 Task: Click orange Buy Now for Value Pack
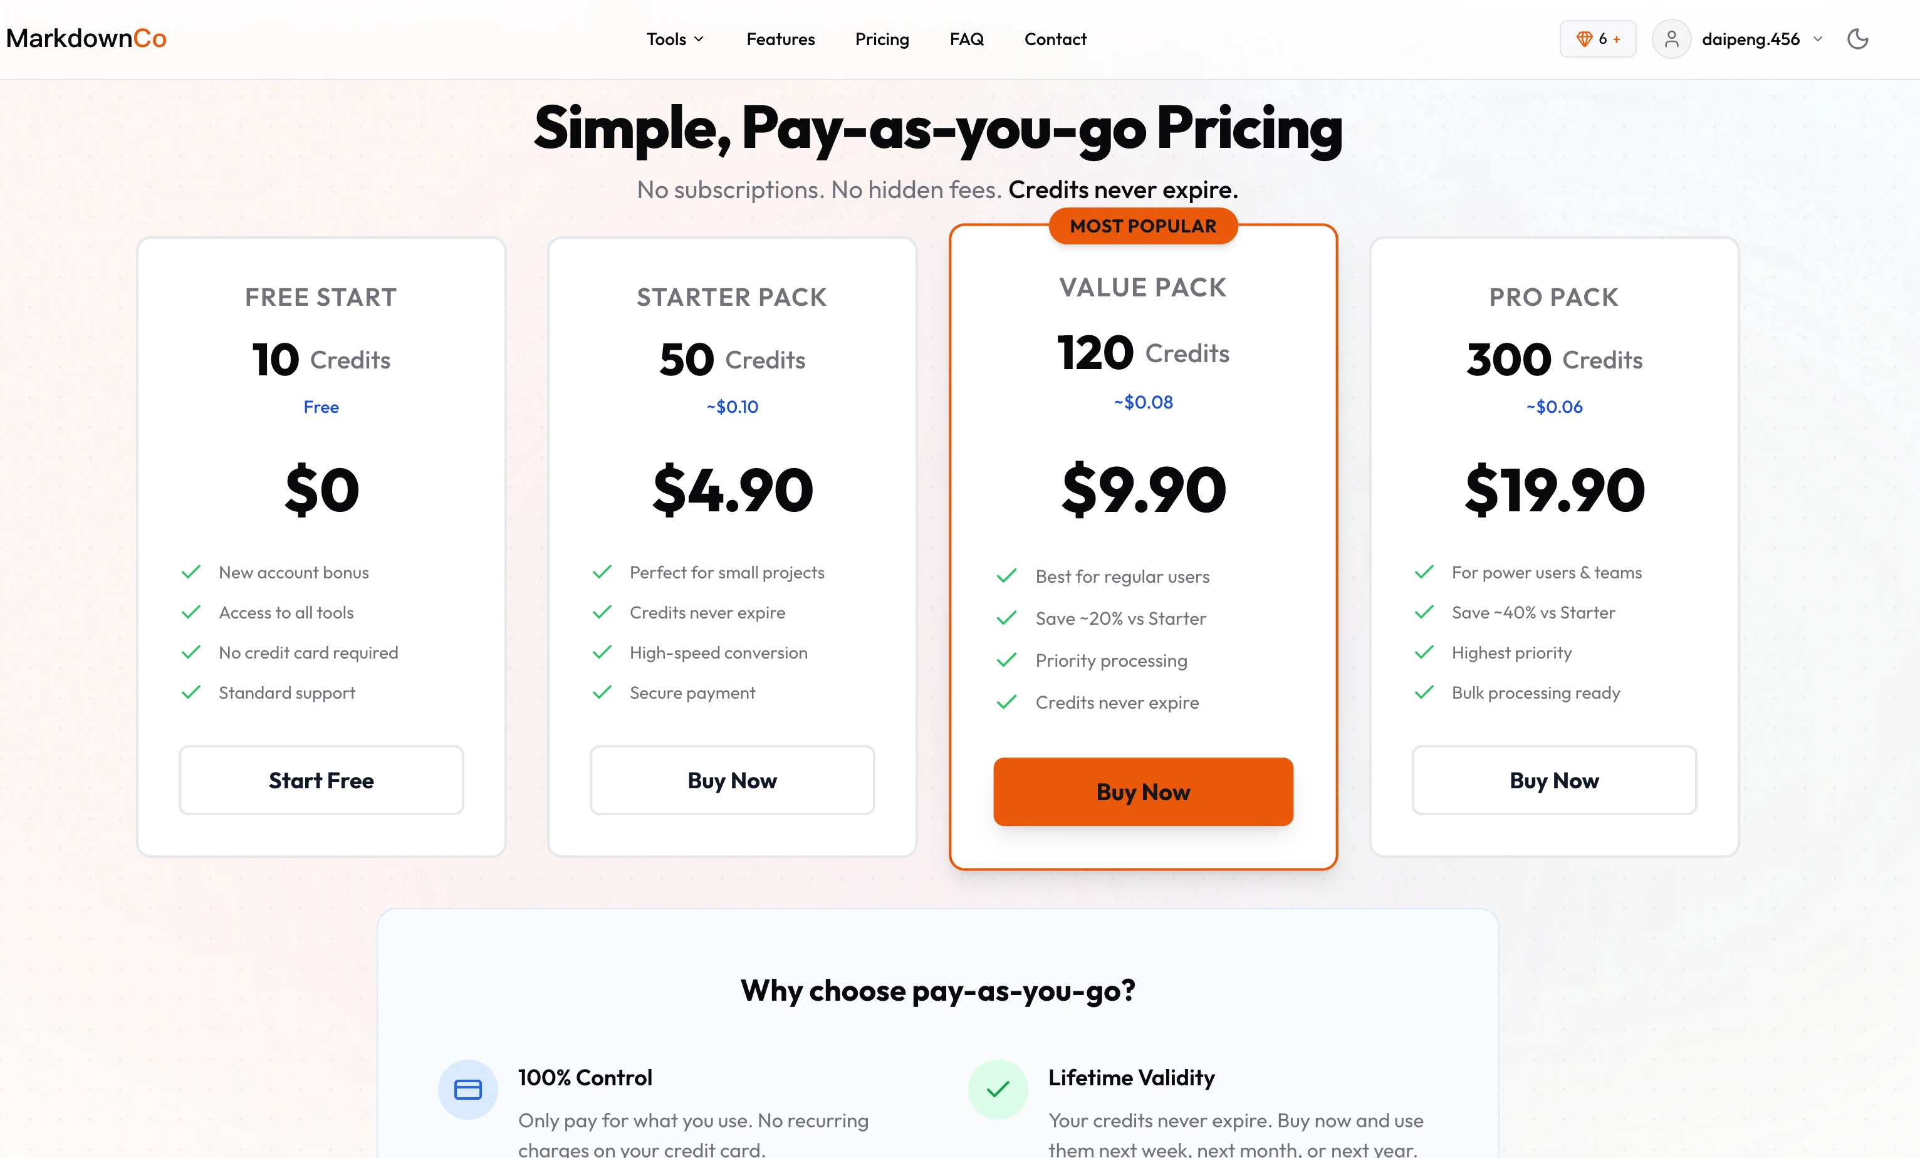click(1142, 792)
